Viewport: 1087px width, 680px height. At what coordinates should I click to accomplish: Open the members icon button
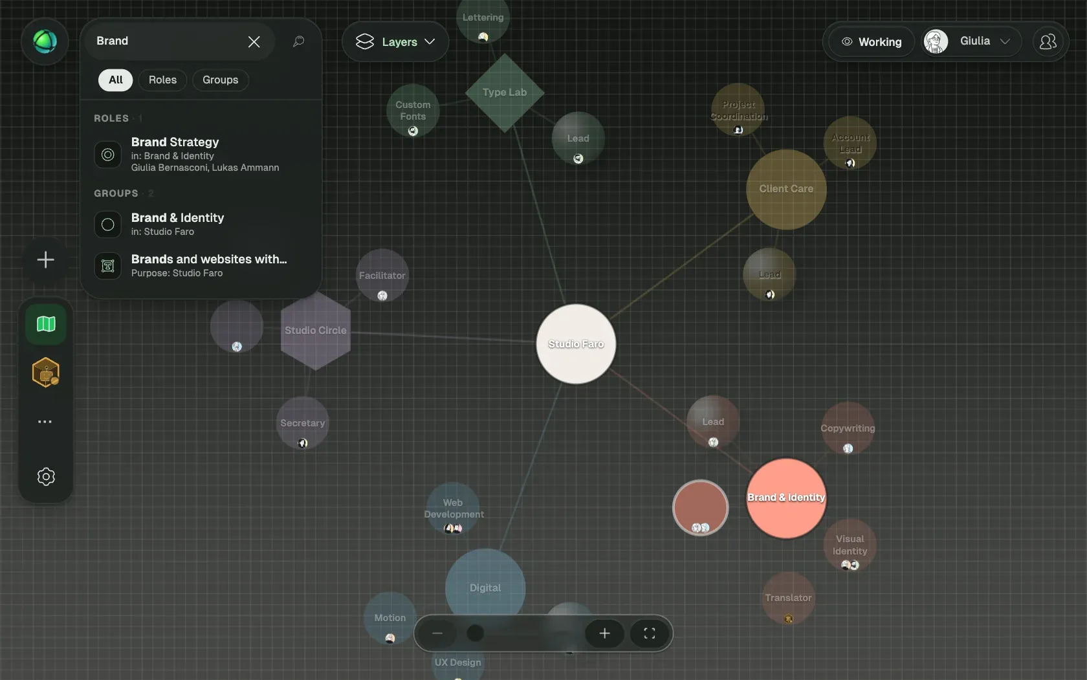pyautogui.click(x=1048, y=41)
